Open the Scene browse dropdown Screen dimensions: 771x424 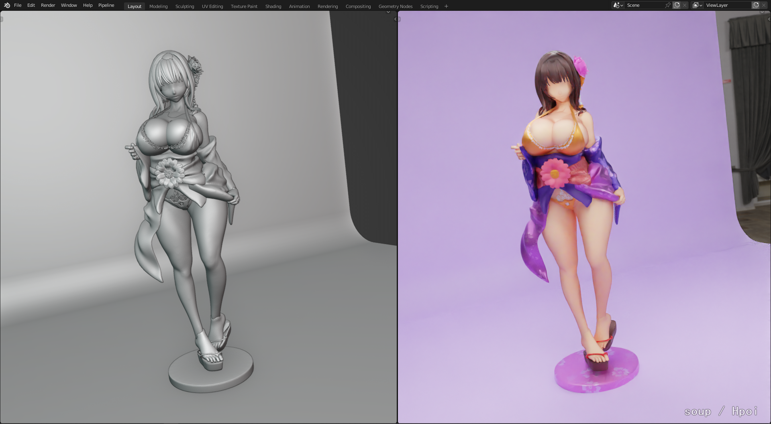pyautogui.click(x=618, y=5)
